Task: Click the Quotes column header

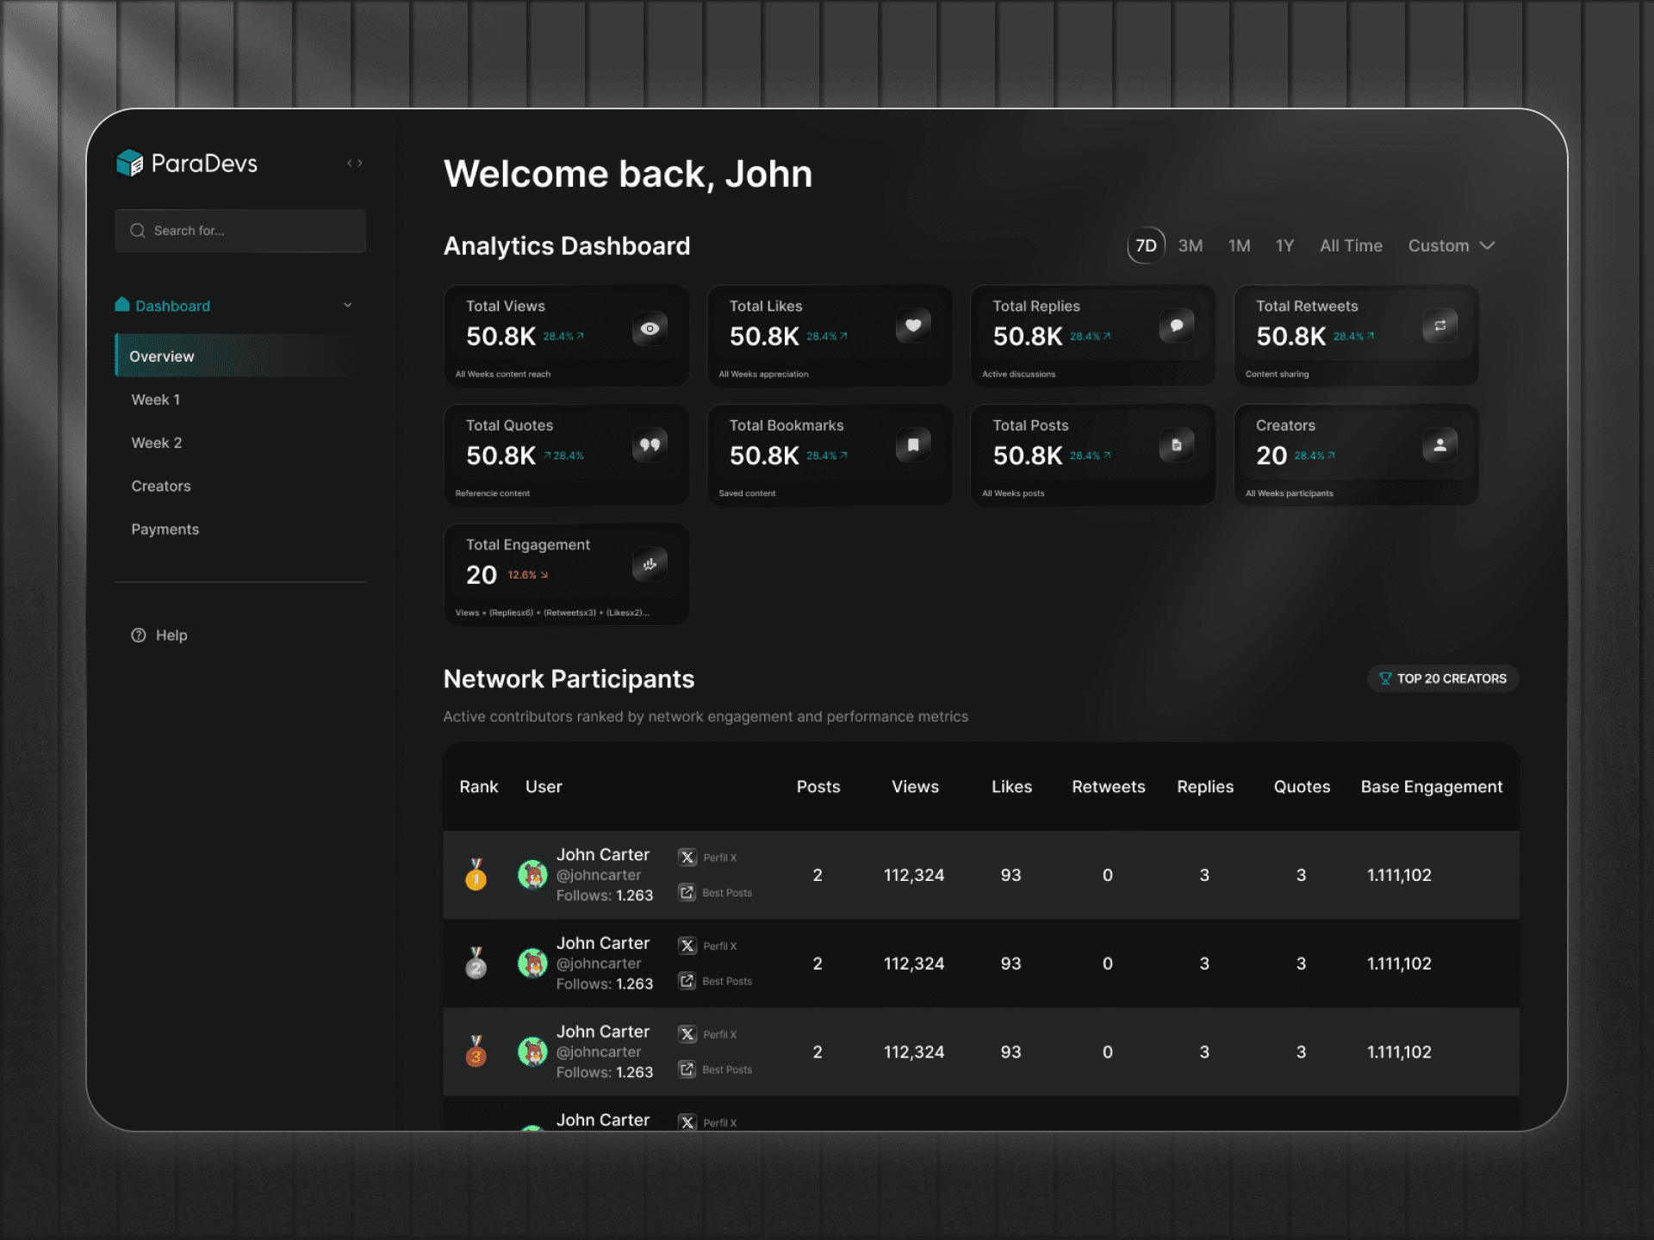Action: point(1302,786)
